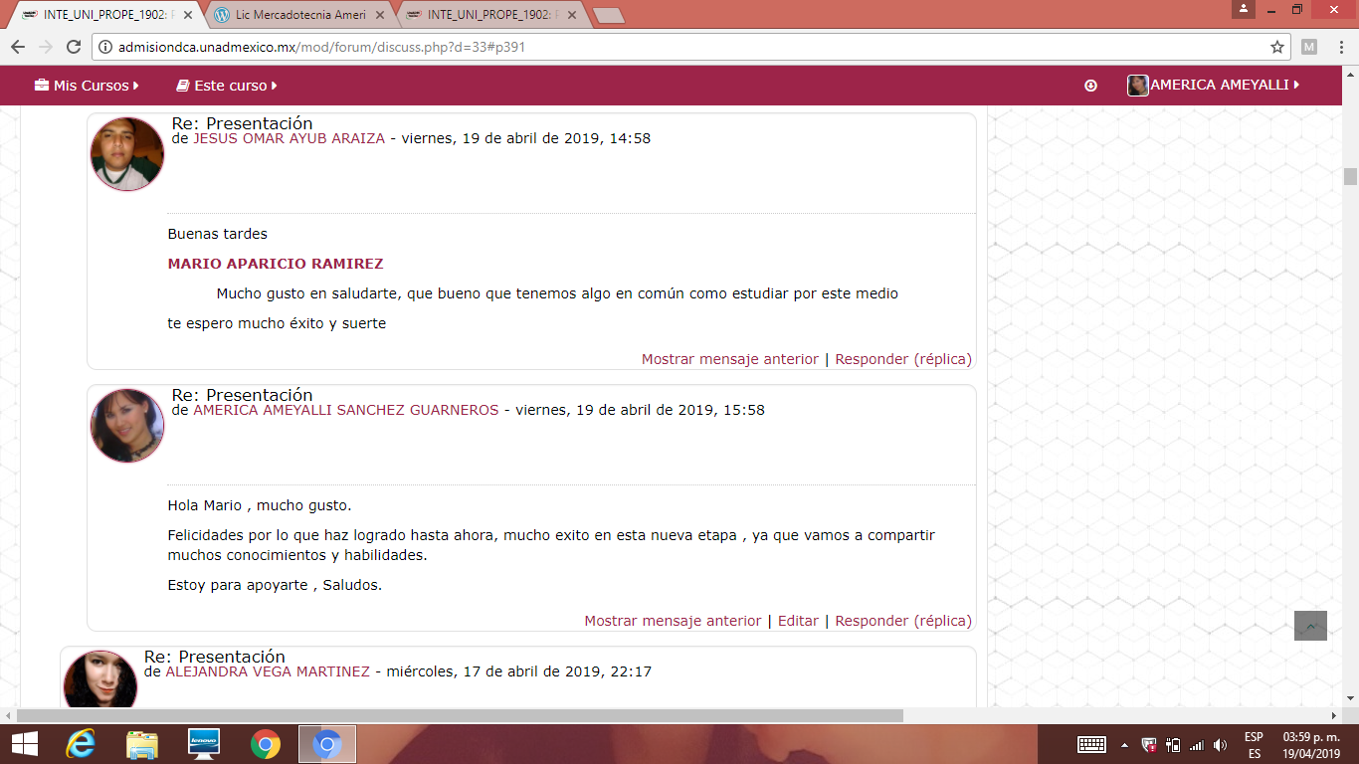Switch to the Lic Mercadotecnia tab

298,15
